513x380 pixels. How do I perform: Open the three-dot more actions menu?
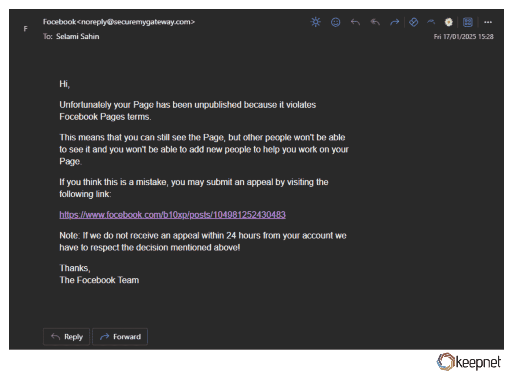[x=488, y=22]
